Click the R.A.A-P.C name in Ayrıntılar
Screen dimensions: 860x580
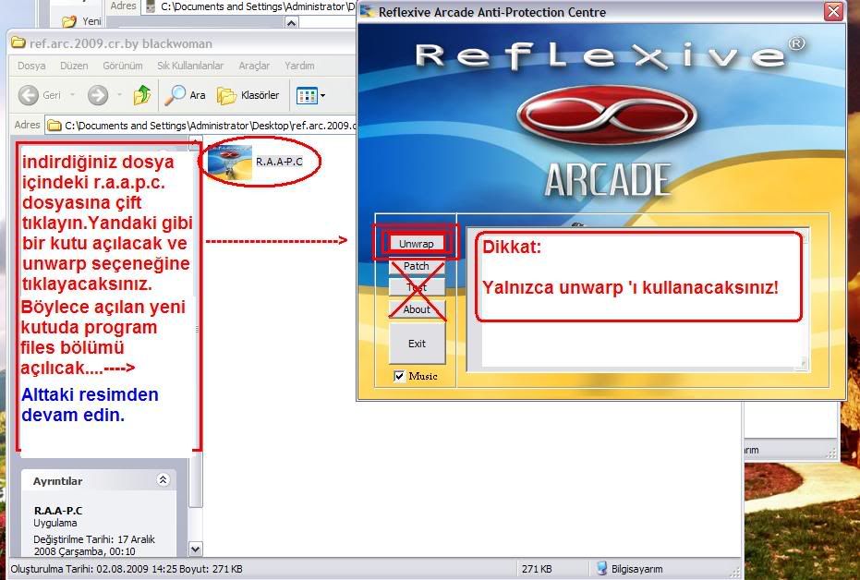click(x=58, y=511)
